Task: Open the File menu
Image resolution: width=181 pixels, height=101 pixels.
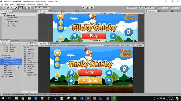Action: [2, 4]
